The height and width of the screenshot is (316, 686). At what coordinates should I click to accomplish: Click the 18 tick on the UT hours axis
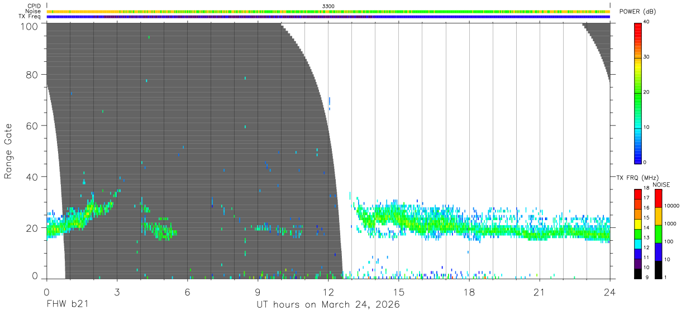coord(469,291)
